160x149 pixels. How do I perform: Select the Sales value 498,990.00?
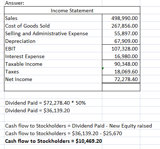point(121,18)
